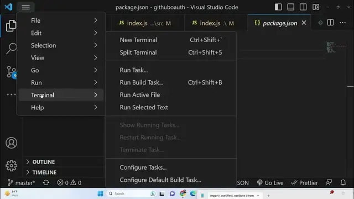The image size is (354, 199).
Task: Open the Help menu
Action: 61,107
